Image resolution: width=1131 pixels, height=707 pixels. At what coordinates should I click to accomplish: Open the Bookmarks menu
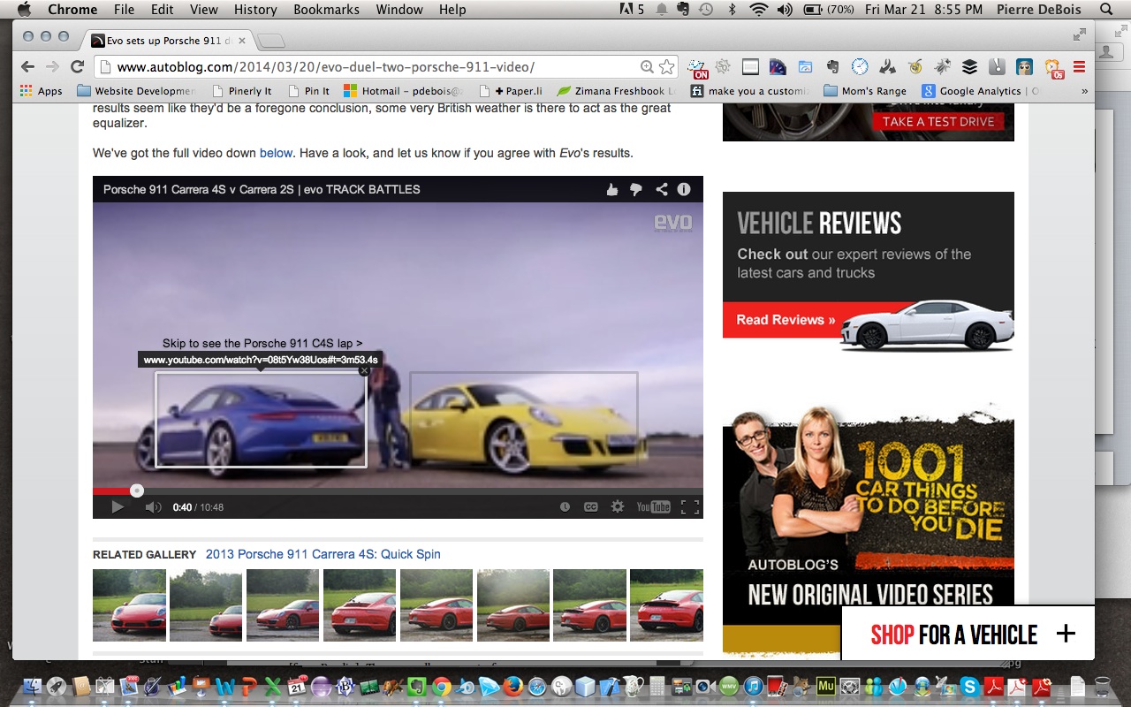click(327, 10)
